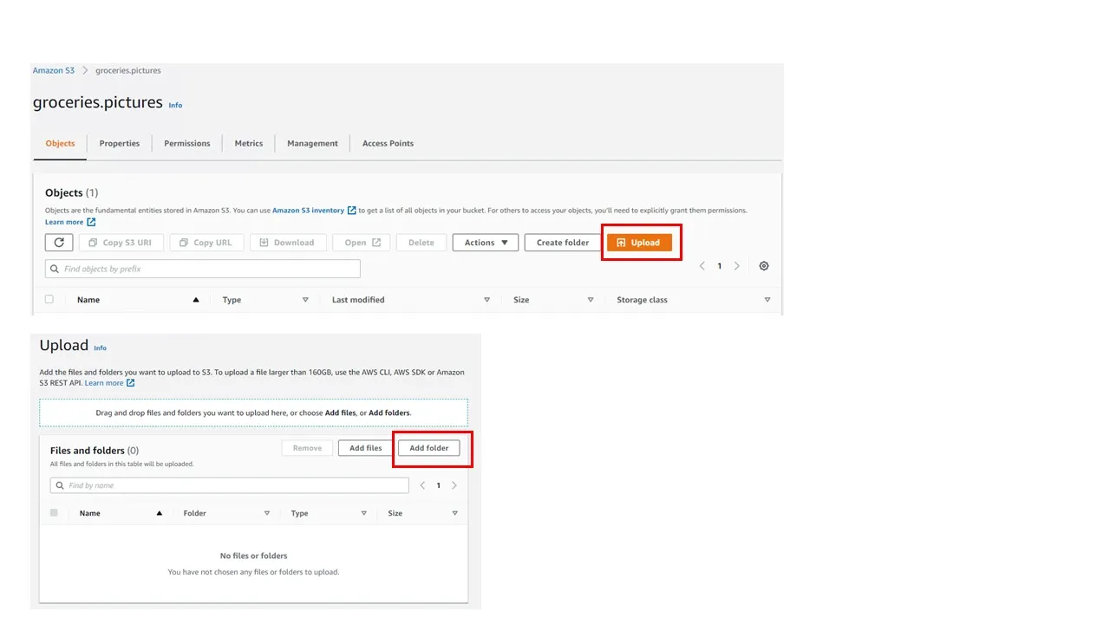Select all objects checkbox in Objects table

49,299
